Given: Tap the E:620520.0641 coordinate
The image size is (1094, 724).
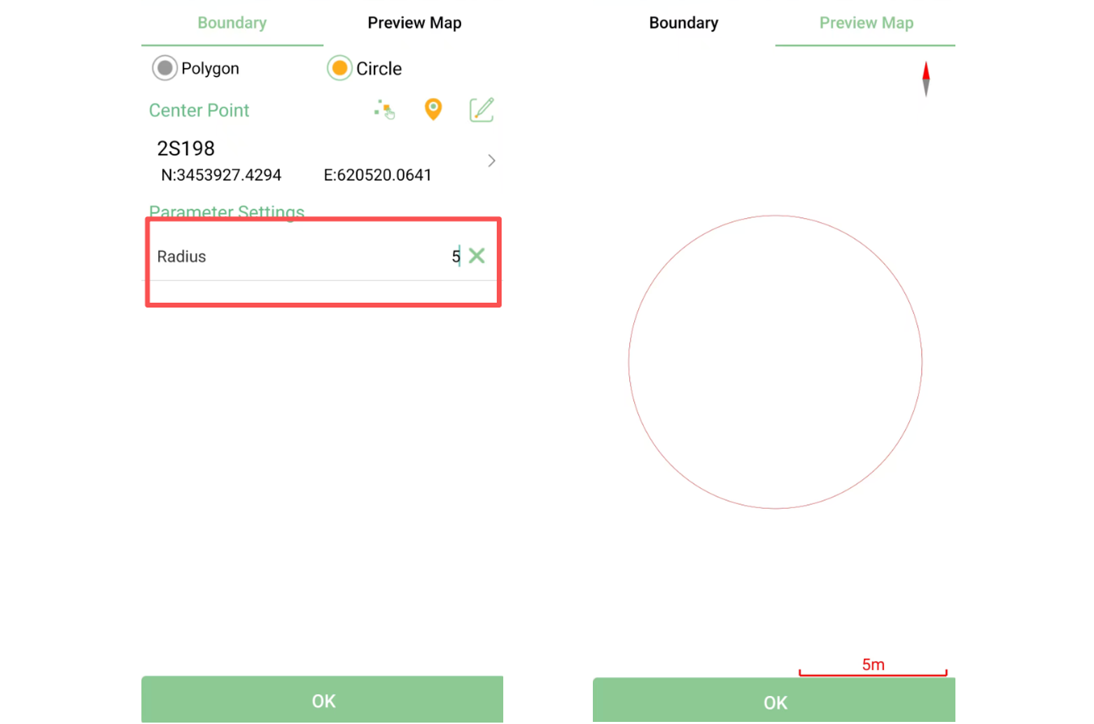Looking at the screenshot, I should (x=377, y=175).
